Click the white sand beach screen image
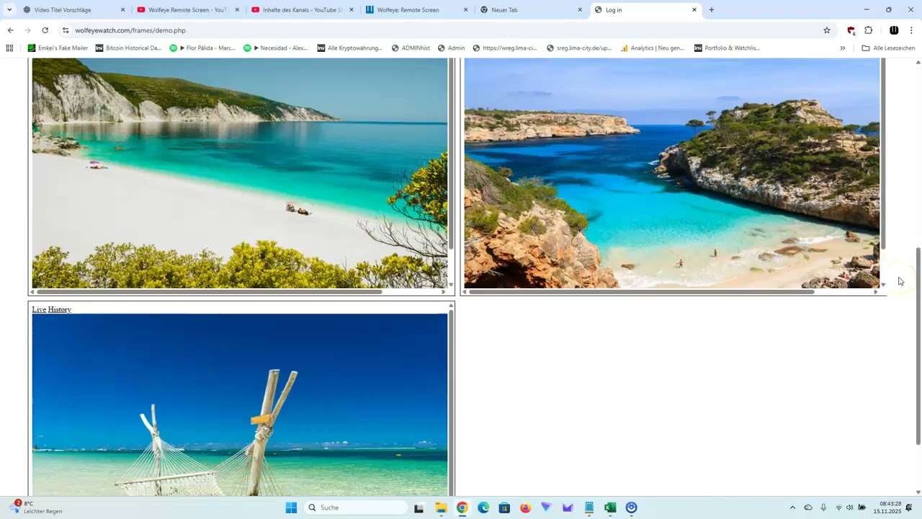 [240, 173]
